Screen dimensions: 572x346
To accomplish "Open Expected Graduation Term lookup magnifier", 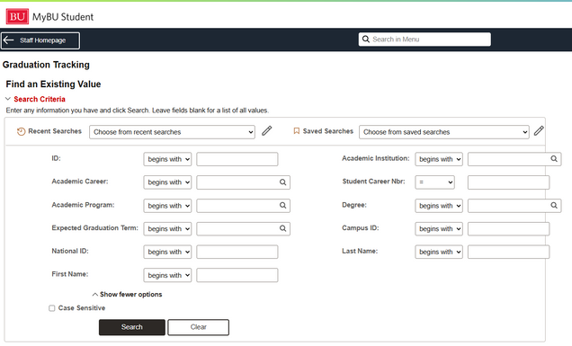I will 282,228.
